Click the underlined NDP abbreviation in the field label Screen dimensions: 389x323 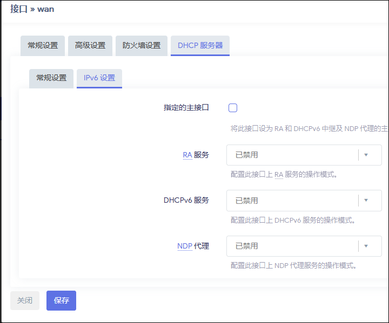(185, 246)
